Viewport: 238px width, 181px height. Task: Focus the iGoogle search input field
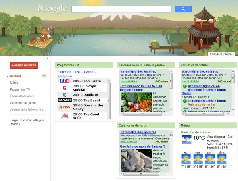121,9
